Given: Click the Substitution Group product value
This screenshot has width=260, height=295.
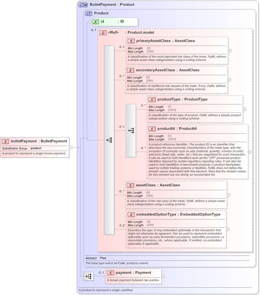Looking at the screenshot, I should click(x=36, y=148).
